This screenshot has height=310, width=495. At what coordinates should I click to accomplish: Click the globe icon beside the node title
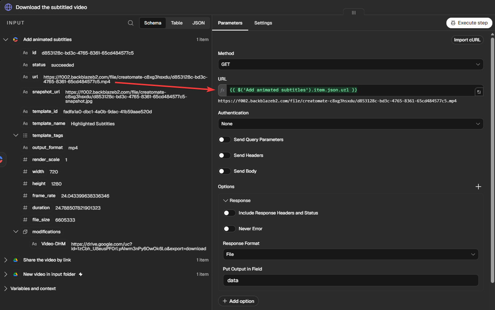8,7
